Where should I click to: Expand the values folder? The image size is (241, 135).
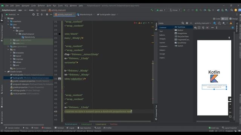coord(11,62)
